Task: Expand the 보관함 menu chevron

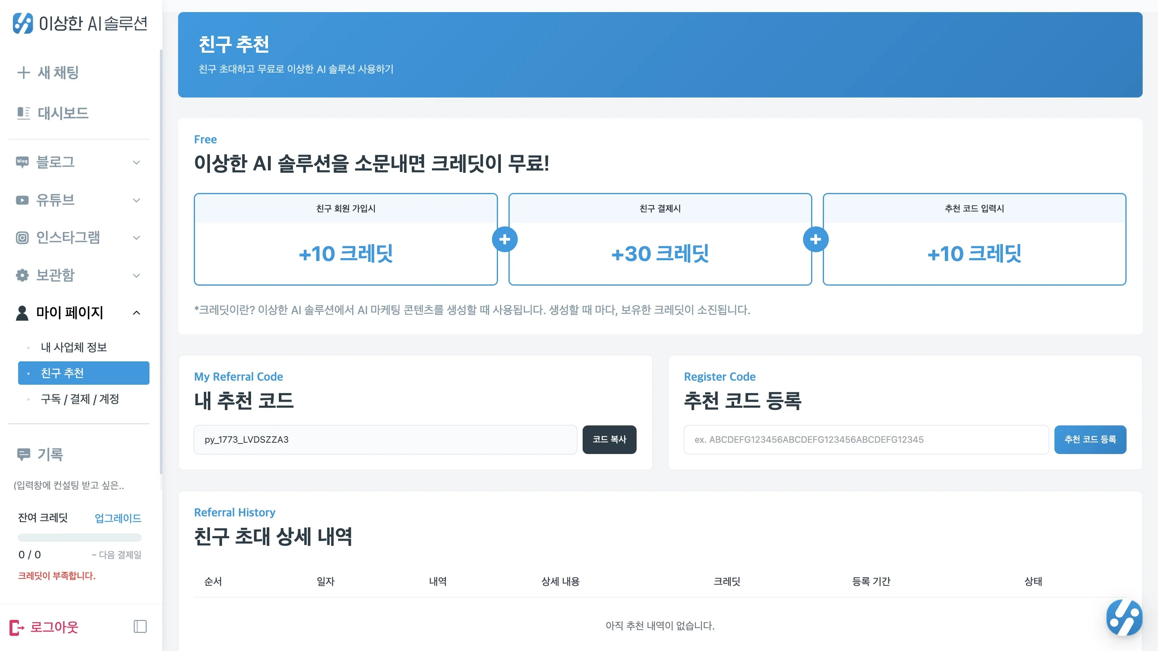Action: click(x=137, y=276)
